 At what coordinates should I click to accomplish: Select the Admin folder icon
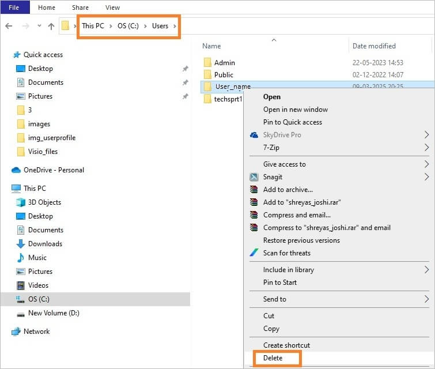(x=207, y=62)
